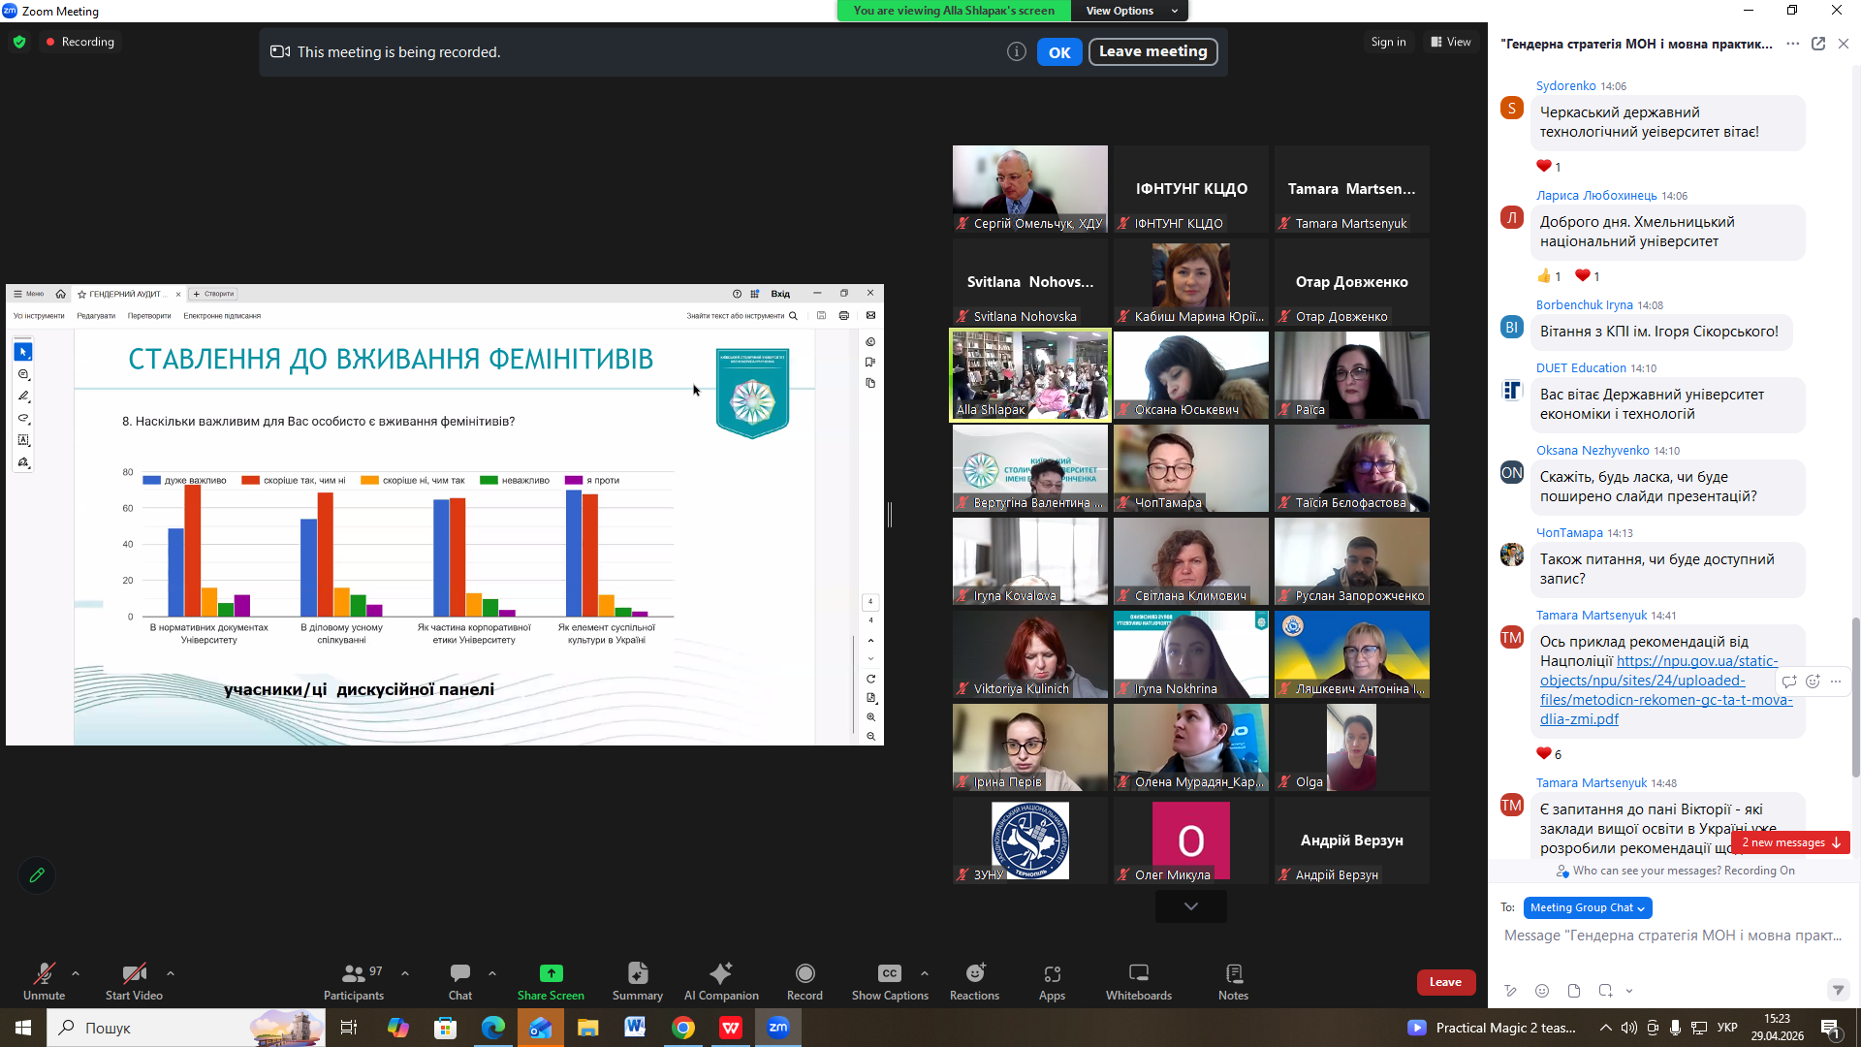Screen dimensions: 1861x1047
Task: Launch AI Companion
Action: pos(721,981)
